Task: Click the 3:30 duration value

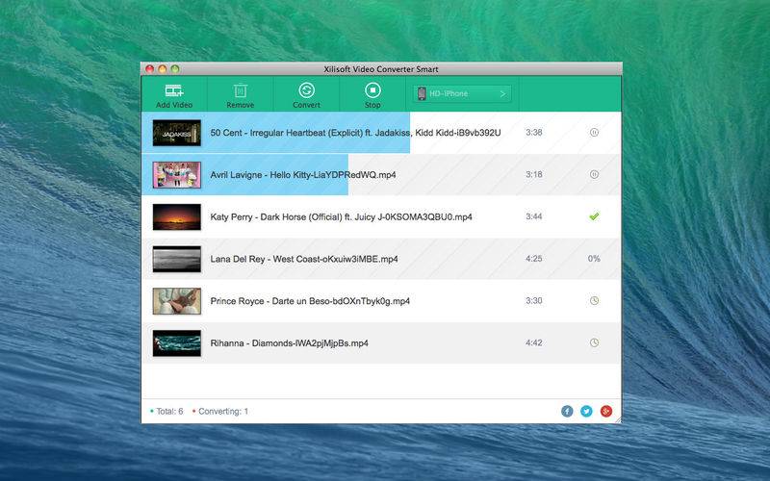Action: point(534,300)
